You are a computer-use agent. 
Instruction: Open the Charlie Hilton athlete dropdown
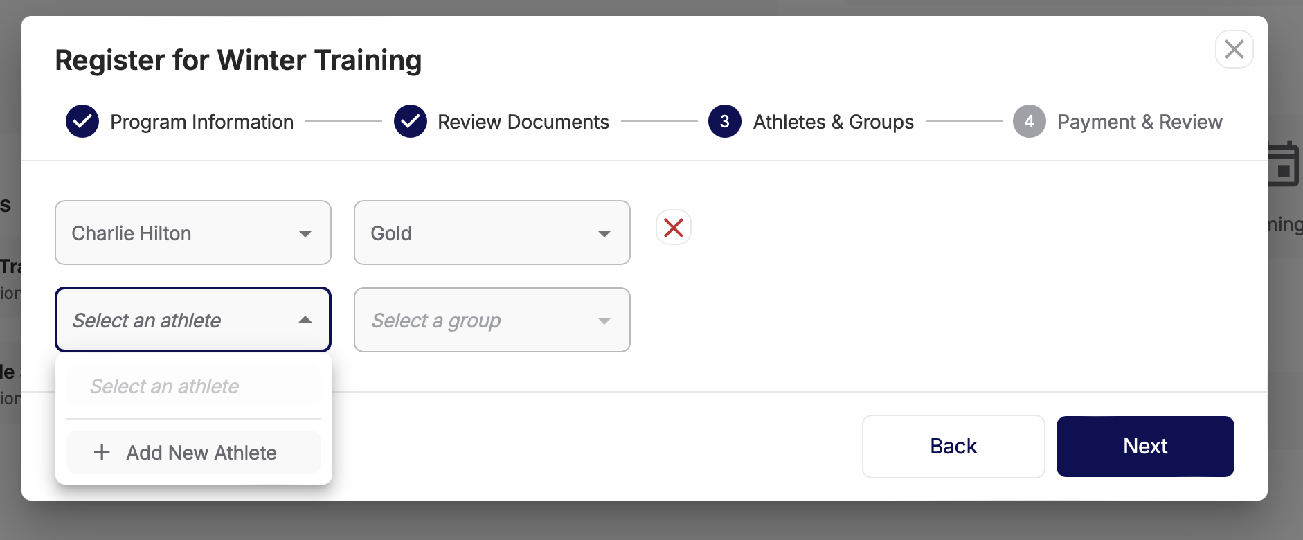click(x=193, y=233)
